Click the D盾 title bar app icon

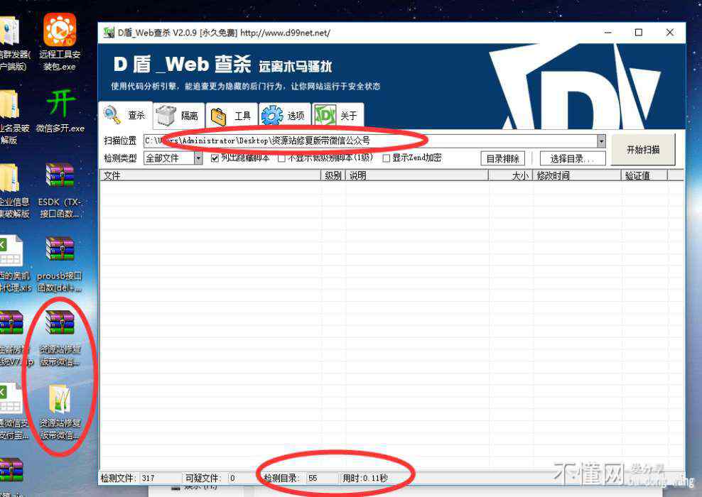[108, 33]
